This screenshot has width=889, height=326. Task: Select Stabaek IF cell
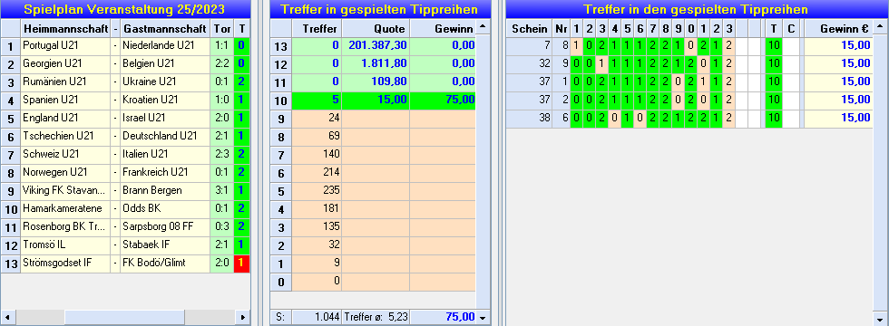tap(165, 245)
